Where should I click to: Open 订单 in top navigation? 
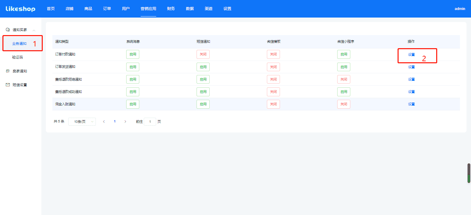pyautogui.click(x=107, y=9)
